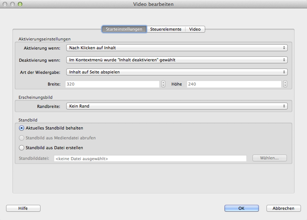Click the Breite width input field
This screenshot has width=307, height=220.
pyautogui.click(x=112, y=84)
